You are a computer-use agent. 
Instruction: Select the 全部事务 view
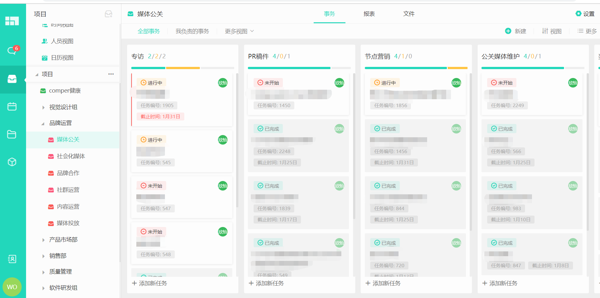click(x=149, y=31)
